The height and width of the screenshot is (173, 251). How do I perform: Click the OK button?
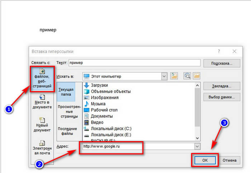point(205,160)
